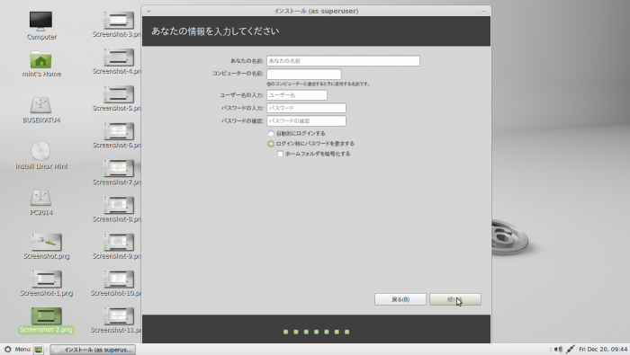Open installer window menu arrow in title bar
The height and width of the screenshot is (355, 630).
pyautogui.click(x=148, y=11)
